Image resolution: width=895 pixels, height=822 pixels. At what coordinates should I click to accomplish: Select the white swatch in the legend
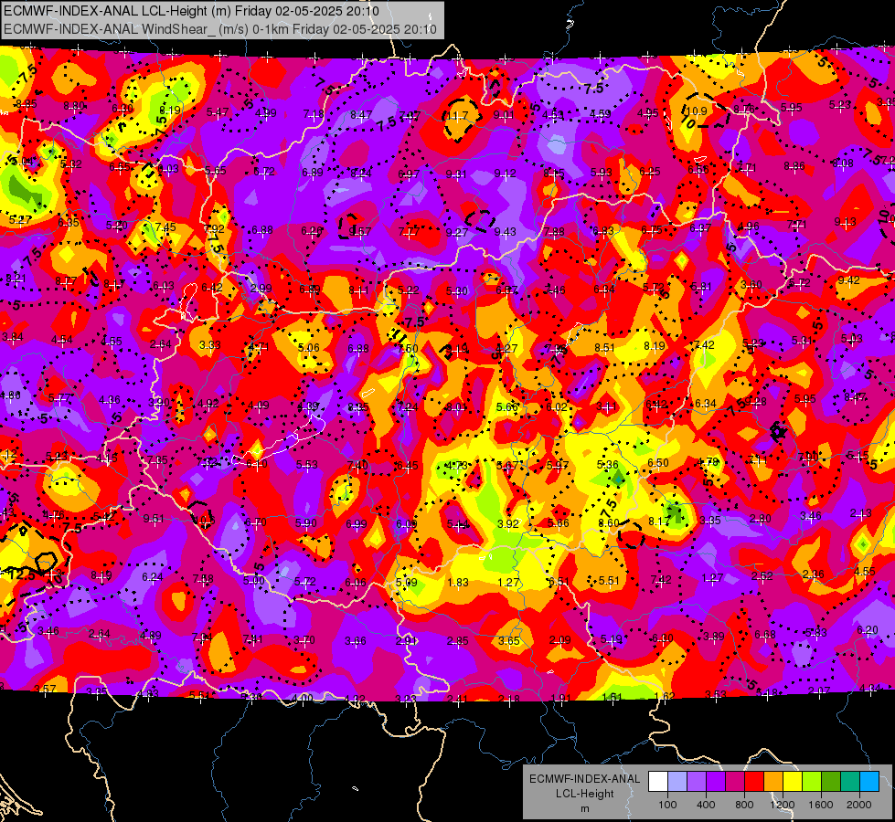click(658, 782)
